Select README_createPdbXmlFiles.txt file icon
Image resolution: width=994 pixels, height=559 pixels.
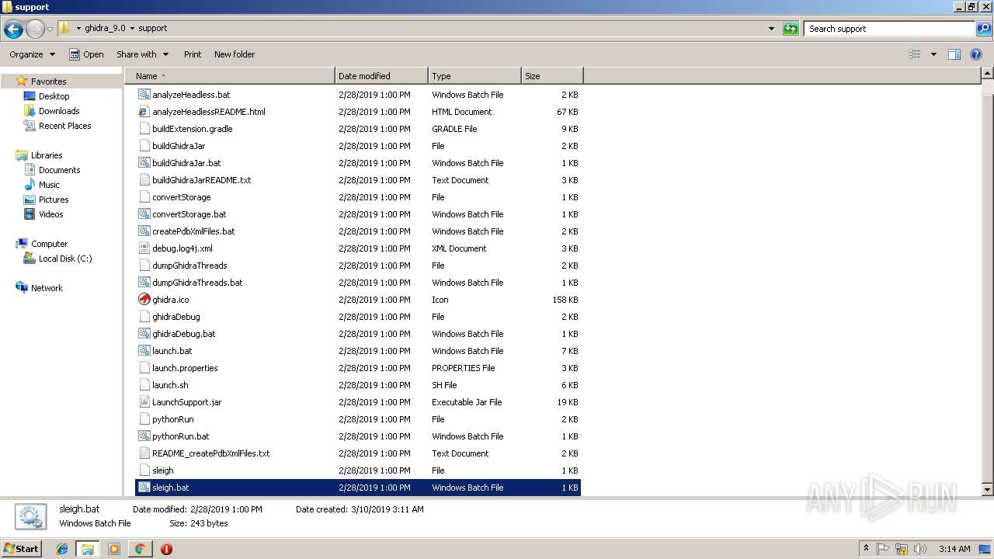pos(144,453)
